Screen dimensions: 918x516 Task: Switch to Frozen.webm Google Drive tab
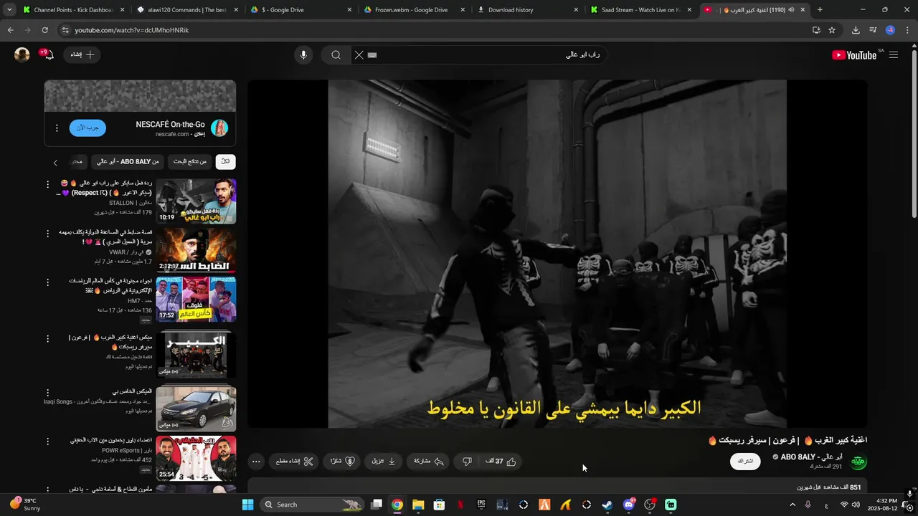click(414, 10)
